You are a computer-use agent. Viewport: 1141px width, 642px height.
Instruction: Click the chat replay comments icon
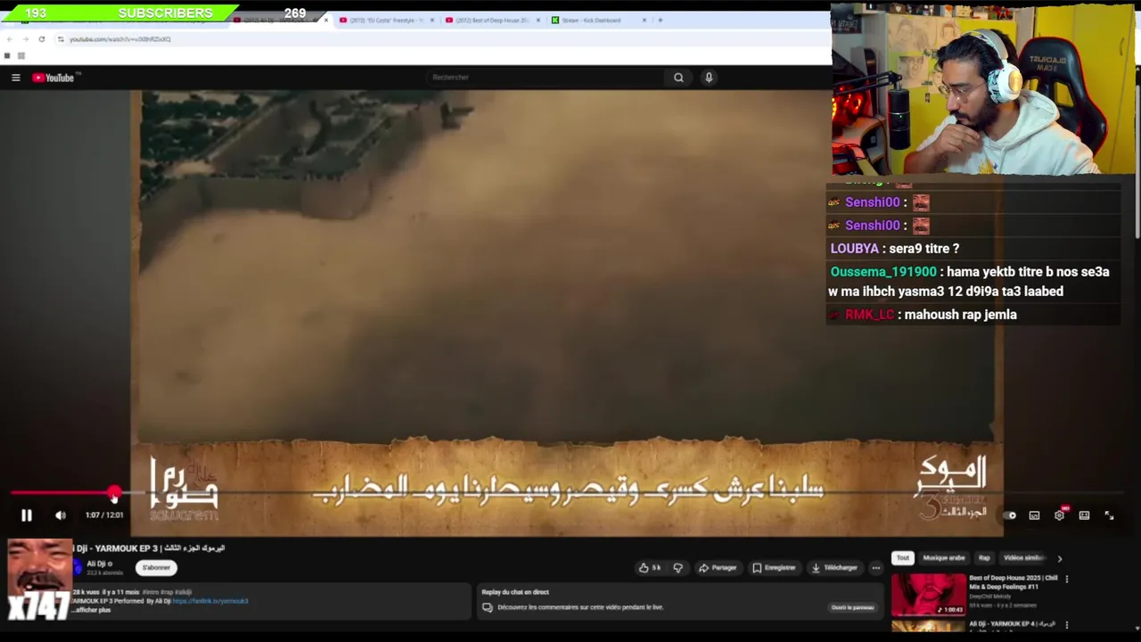coord(487,607)
